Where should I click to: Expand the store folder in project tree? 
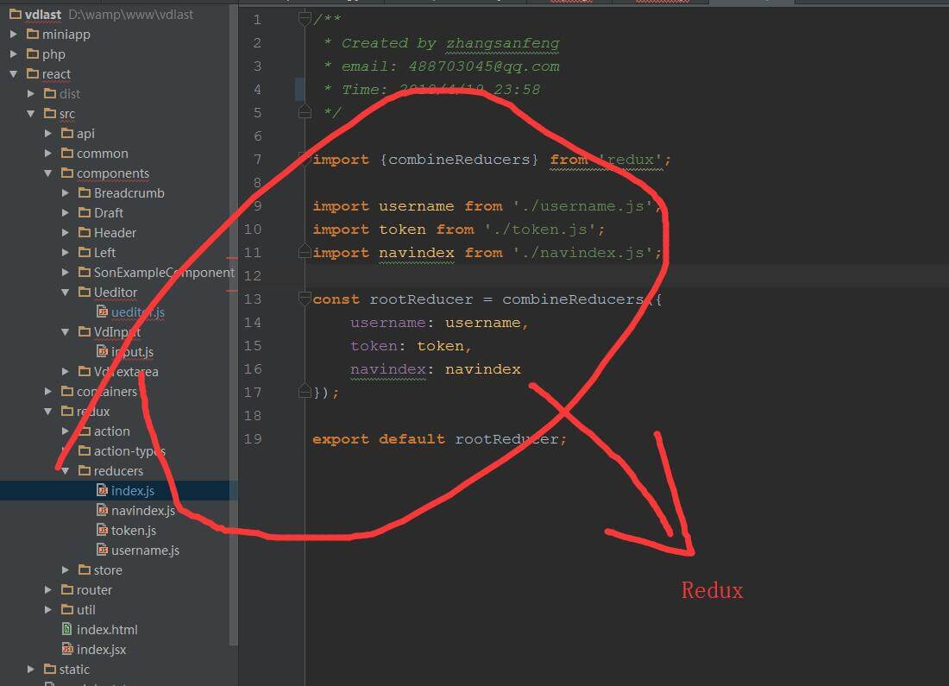tap(66, 570)
